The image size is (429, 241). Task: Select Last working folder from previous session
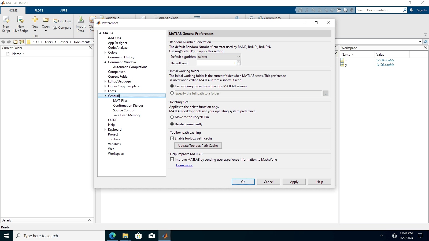172,86
